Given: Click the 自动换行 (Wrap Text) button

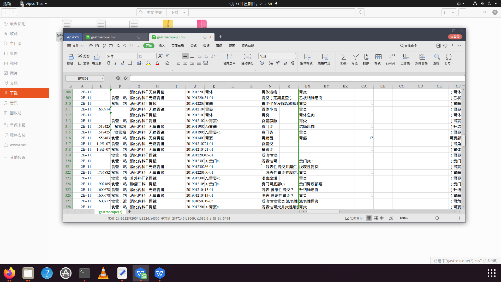Looking at the screenshot, I should [x=247, y=58].
